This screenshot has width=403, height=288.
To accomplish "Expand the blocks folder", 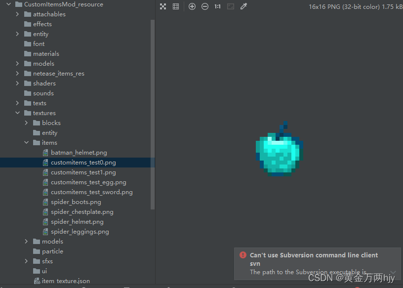I will 26,123.
